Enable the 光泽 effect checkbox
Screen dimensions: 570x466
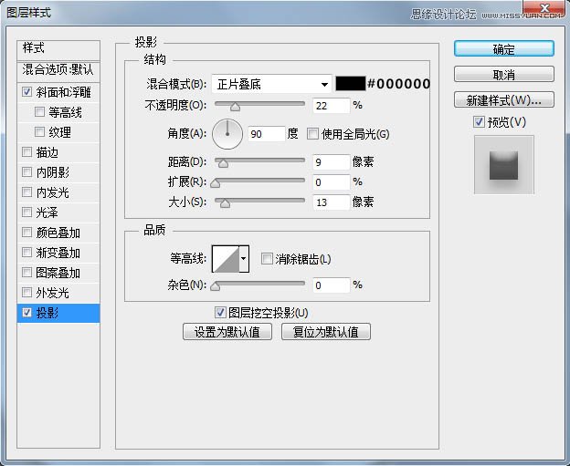pos(26,212)
